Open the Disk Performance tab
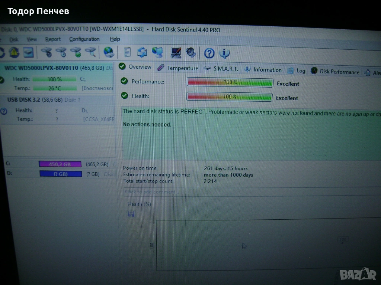Image resolution: width=381 pixels, height=285 pixels. (x=335, y=71)
